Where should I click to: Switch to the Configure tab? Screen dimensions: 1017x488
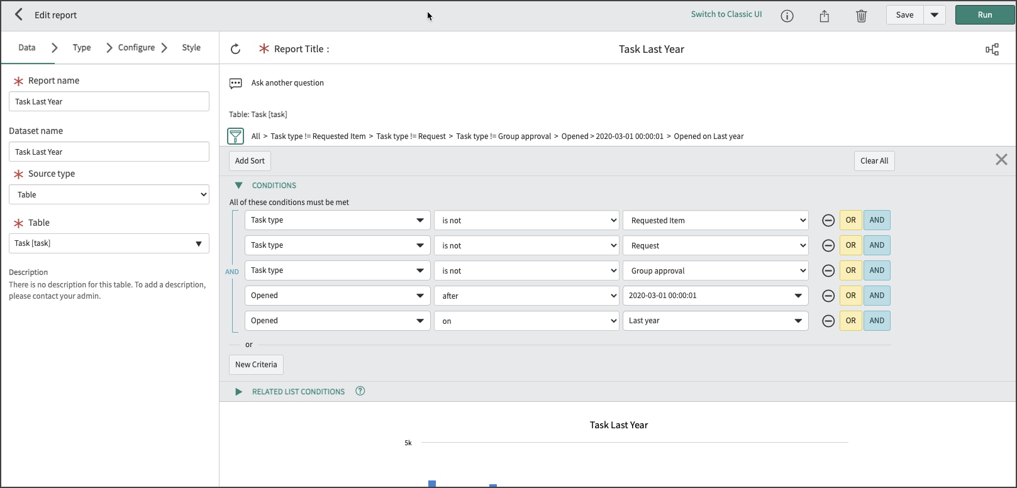coord(136,48)
